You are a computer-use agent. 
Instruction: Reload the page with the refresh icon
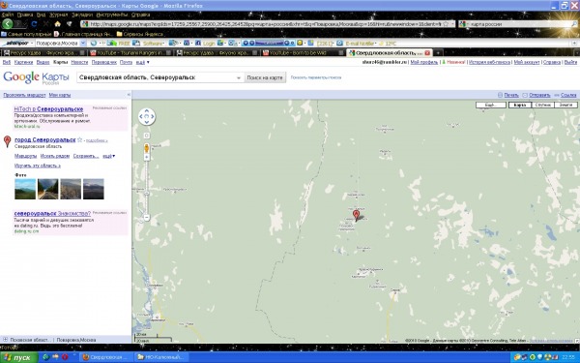click(35, 23)
